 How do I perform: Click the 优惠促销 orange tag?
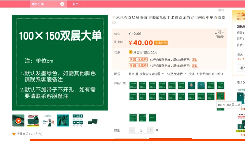pyautogui.click(x=161, y=43)
